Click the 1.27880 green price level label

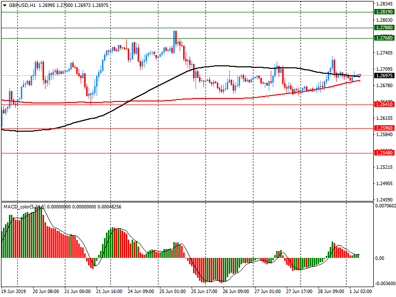384,28
